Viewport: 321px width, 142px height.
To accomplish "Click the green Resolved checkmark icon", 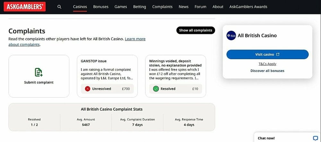I will pyautogui.click(x=156, y=89).
